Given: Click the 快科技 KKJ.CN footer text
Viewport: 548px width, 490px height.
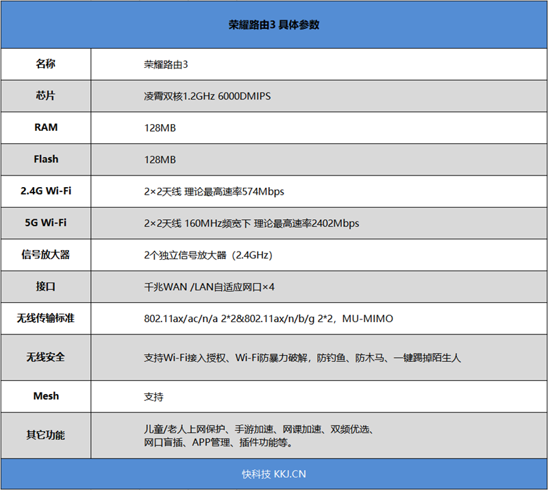Looking at the screenshot, I should tap(273, 474).
